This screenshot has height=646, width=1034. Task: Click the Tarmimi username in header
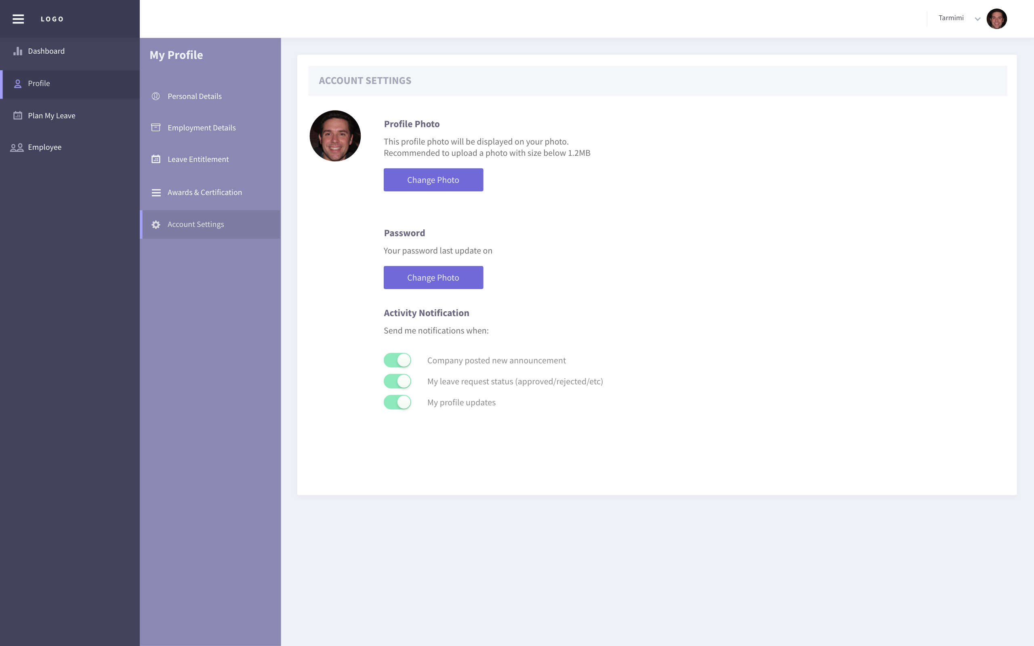[951, 18]
